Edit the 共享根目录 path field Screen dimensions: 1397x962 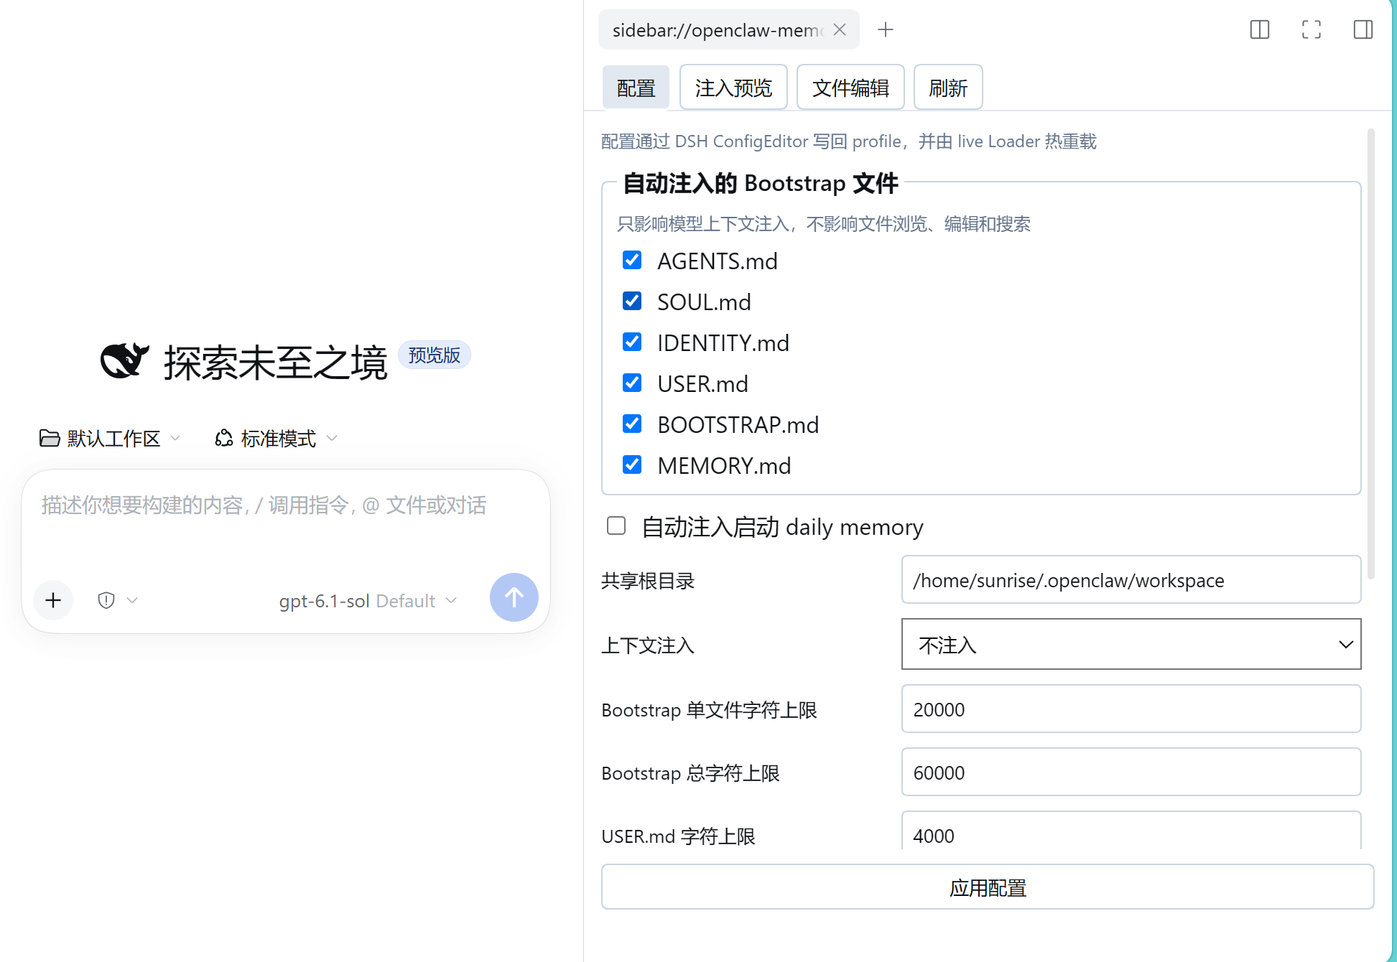tap(1131, 580)
